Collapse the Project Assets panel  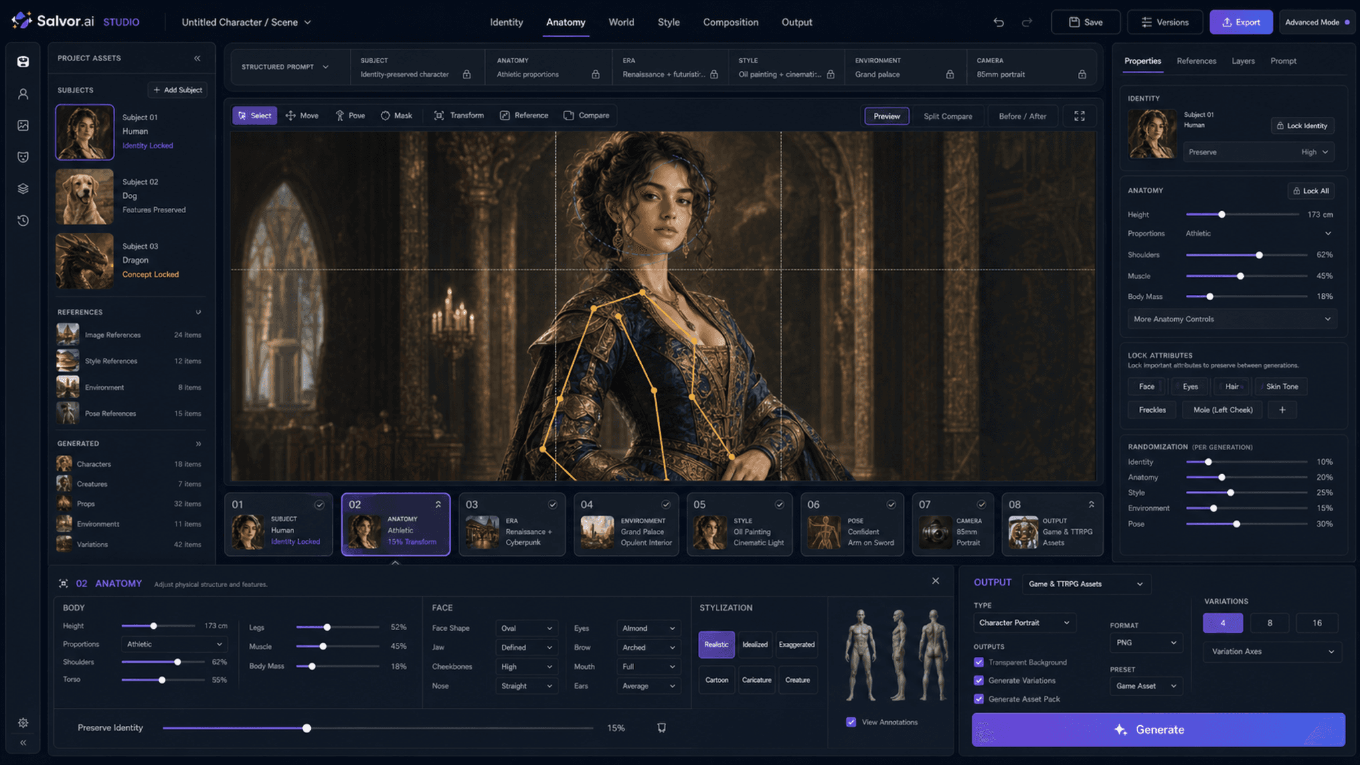pos(197,58)
